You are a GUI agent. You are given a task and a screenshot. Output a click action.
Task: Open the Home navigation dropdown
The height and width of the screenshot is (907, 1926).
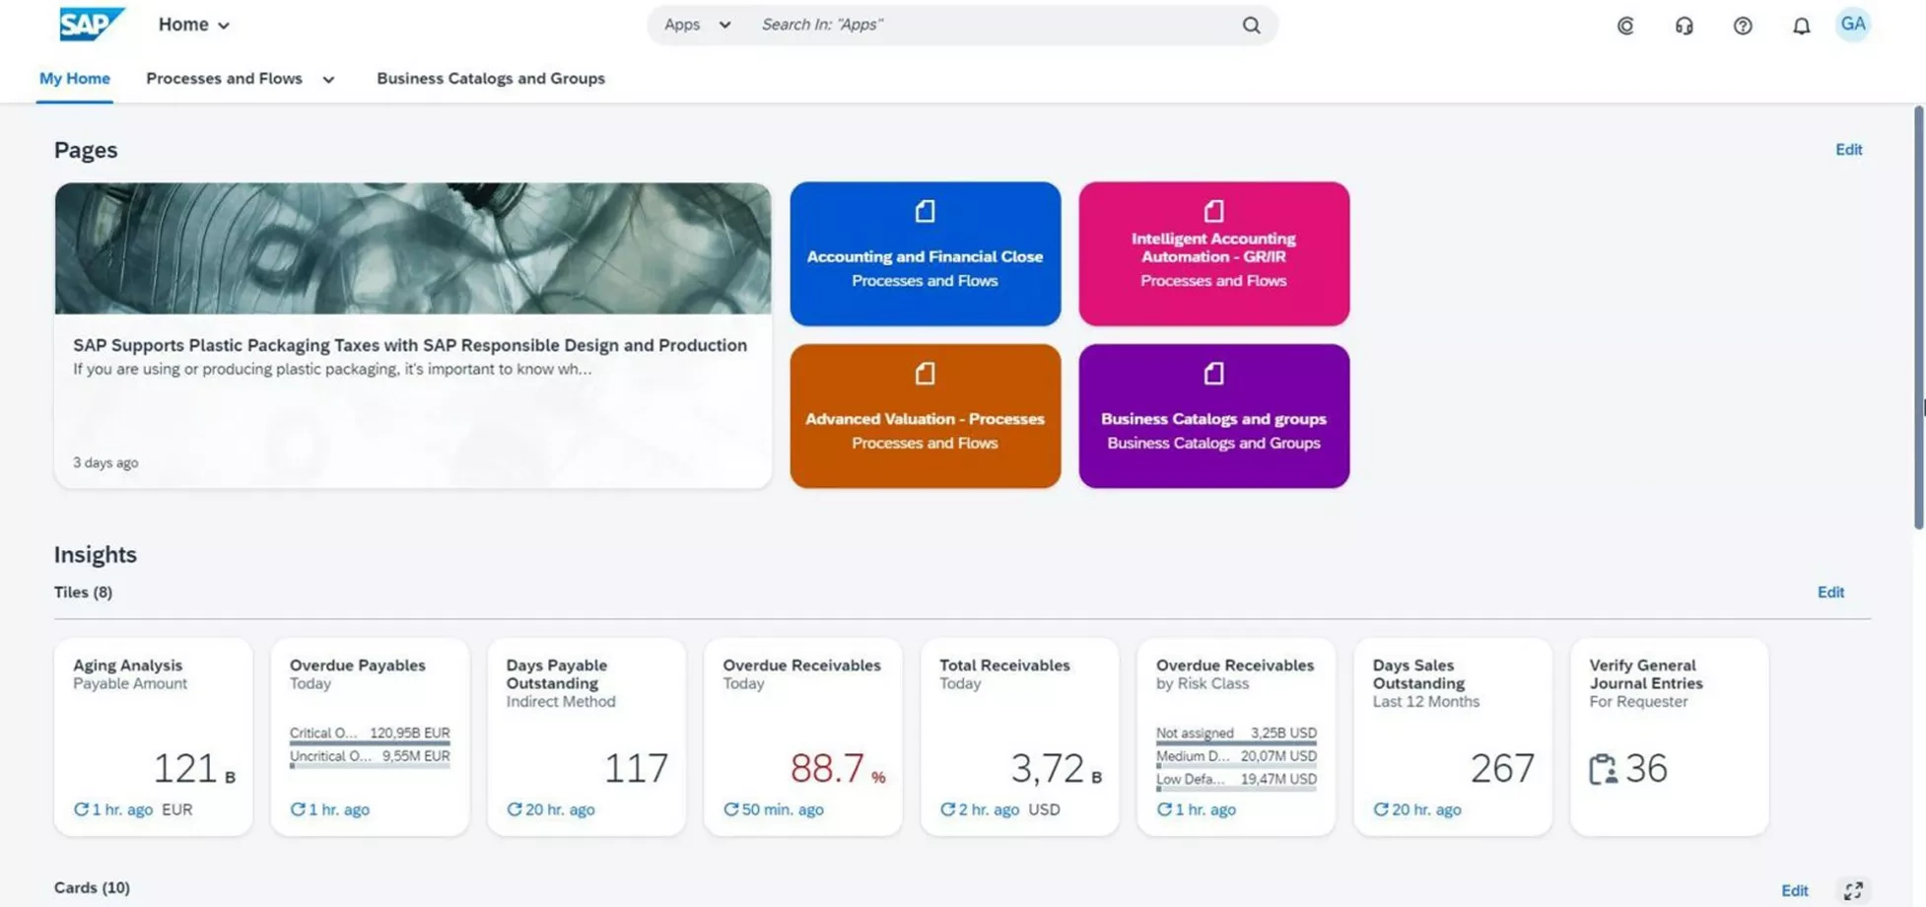pyautogui.click(x=193, y=24)
